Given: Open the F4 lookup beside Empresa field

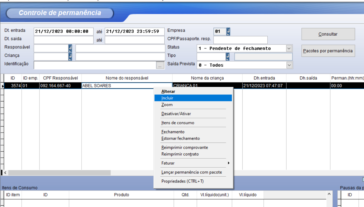Looking at the screenshot, I should 228,31.
